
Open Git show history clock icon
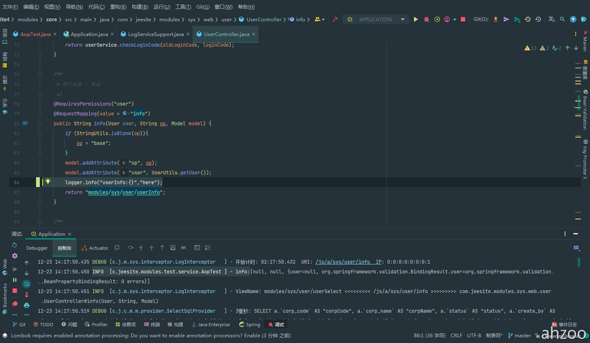pos(528,19)
